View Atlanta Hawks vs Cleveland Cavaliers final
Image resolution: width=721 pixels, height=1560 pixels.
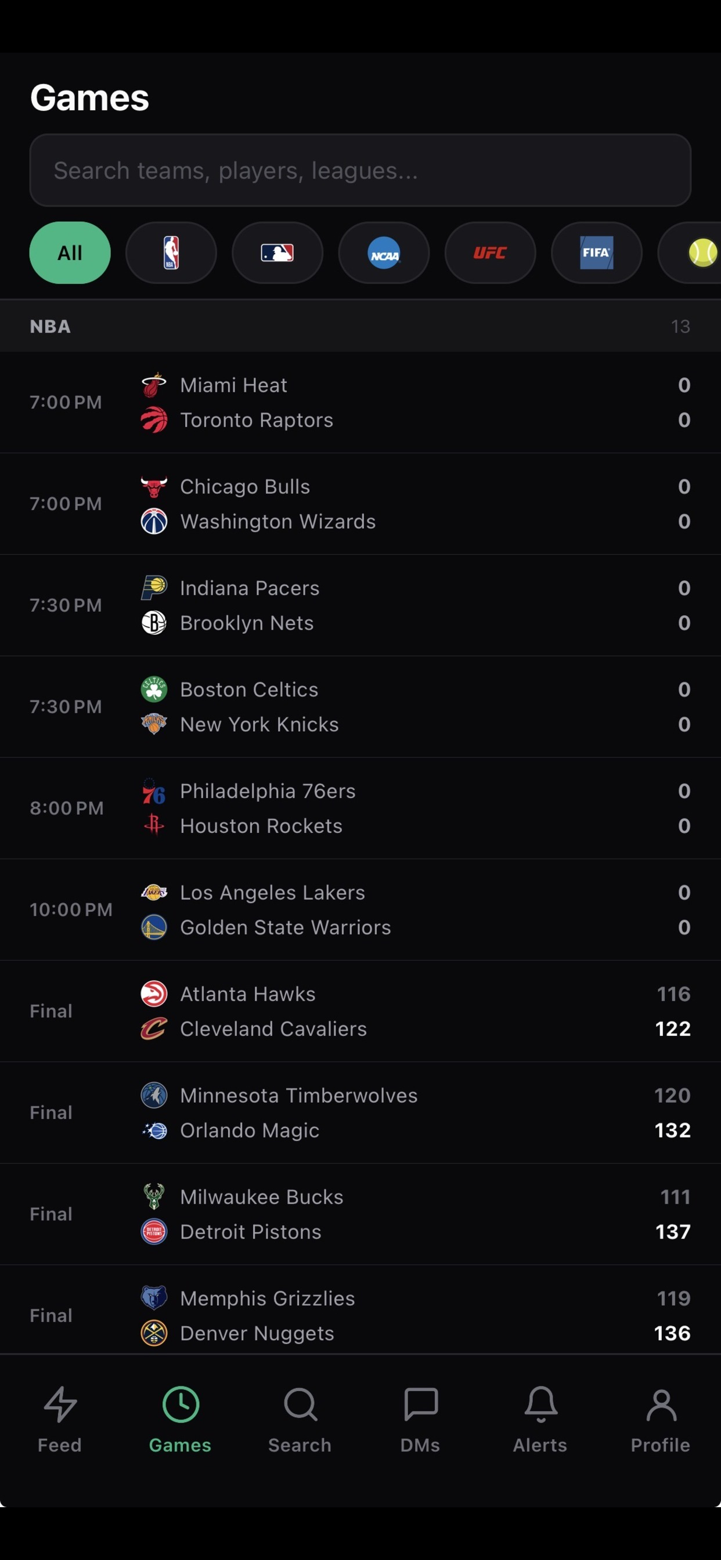point(360,1011)
